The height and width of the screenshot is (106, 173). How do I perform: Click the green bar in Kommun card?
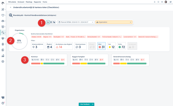click(54, 64)
